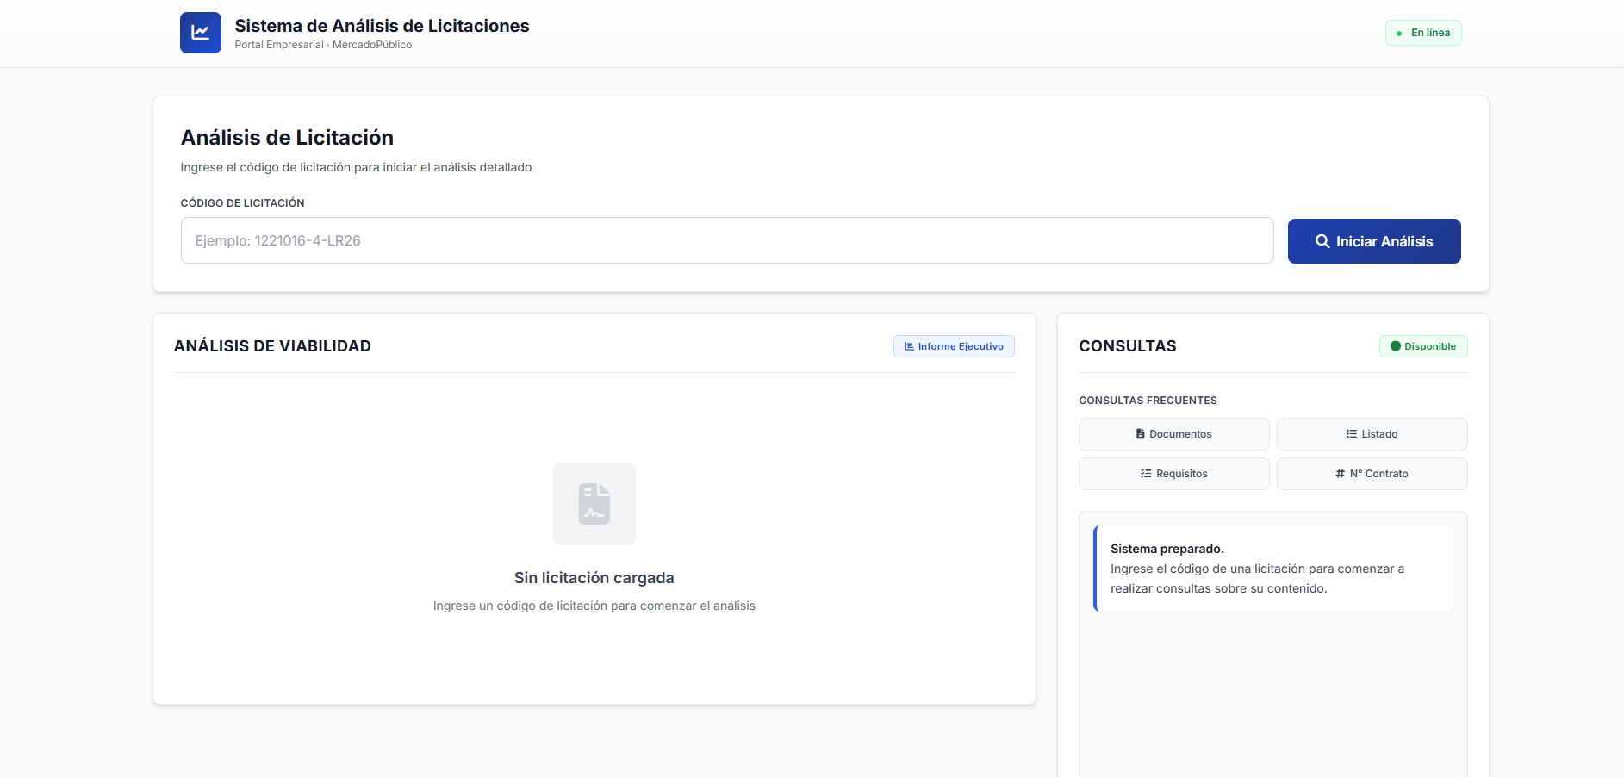
Task: Click the chart icon beside Informe Ejecutivo
Action: click(909, 346)
